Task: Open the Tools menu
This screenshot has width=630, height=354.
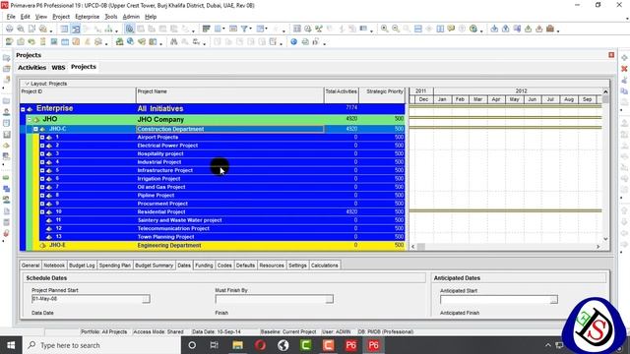Action: tap(111, 17)
